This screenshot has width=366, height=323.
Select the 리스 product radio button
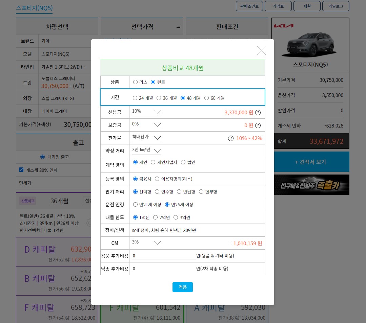pos(135,82)
